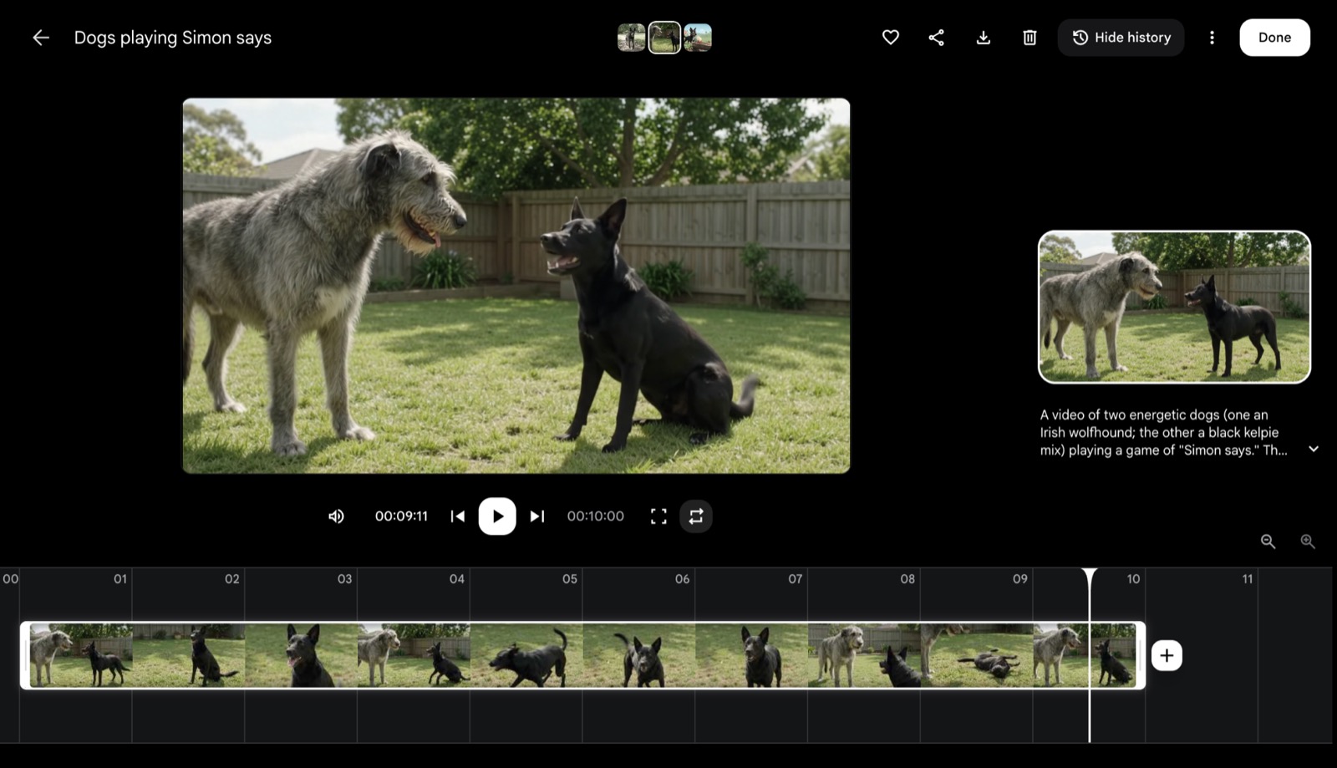Click the 05 mark on timeline ruler

570,578
